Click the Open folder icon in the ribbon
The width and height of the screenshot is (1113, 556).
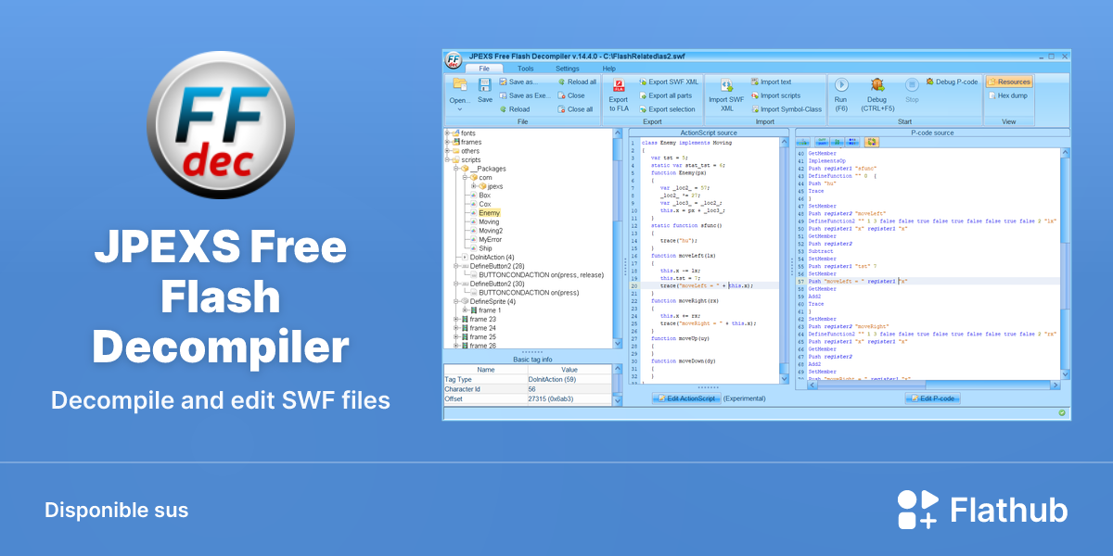[460, 84]
